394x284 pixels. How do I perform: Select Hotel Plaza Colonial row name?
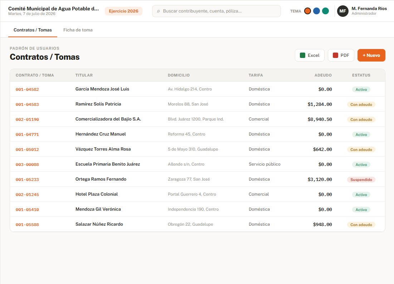click(x=97, y=194)
